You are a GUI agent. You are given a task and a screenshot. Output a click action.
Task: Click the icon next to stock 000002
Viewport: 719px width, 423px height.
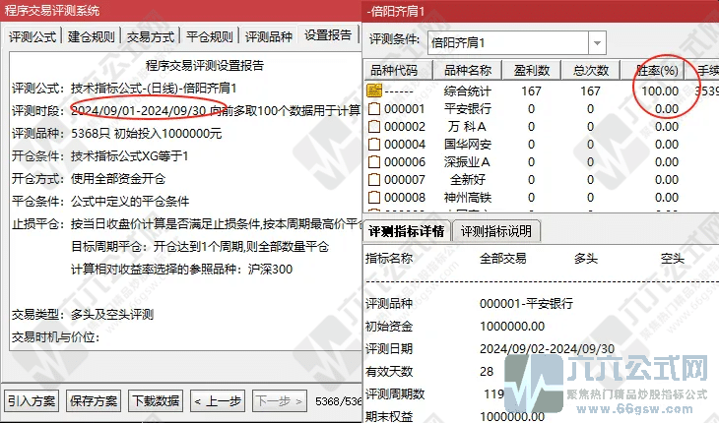[x=374, y=127]
